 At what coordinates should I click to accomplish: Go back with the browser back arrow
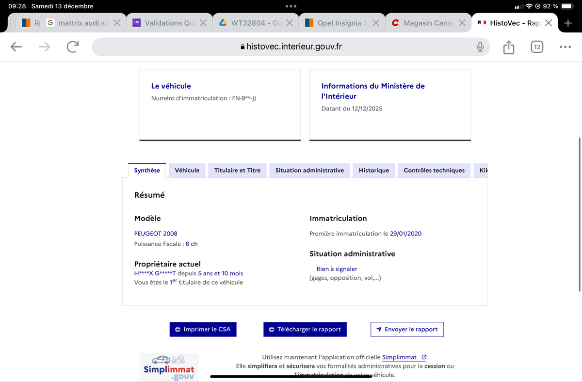click(16, 47)
